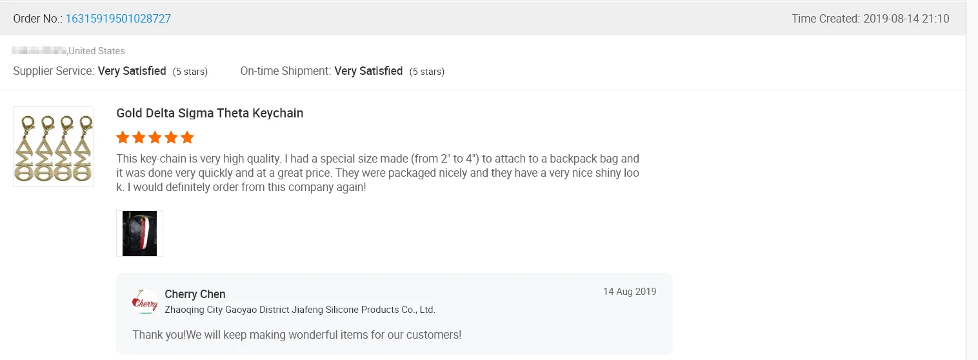Click the supplier's Thank you reply message
This screenshot has width=978, height=360.
[297, 335]
